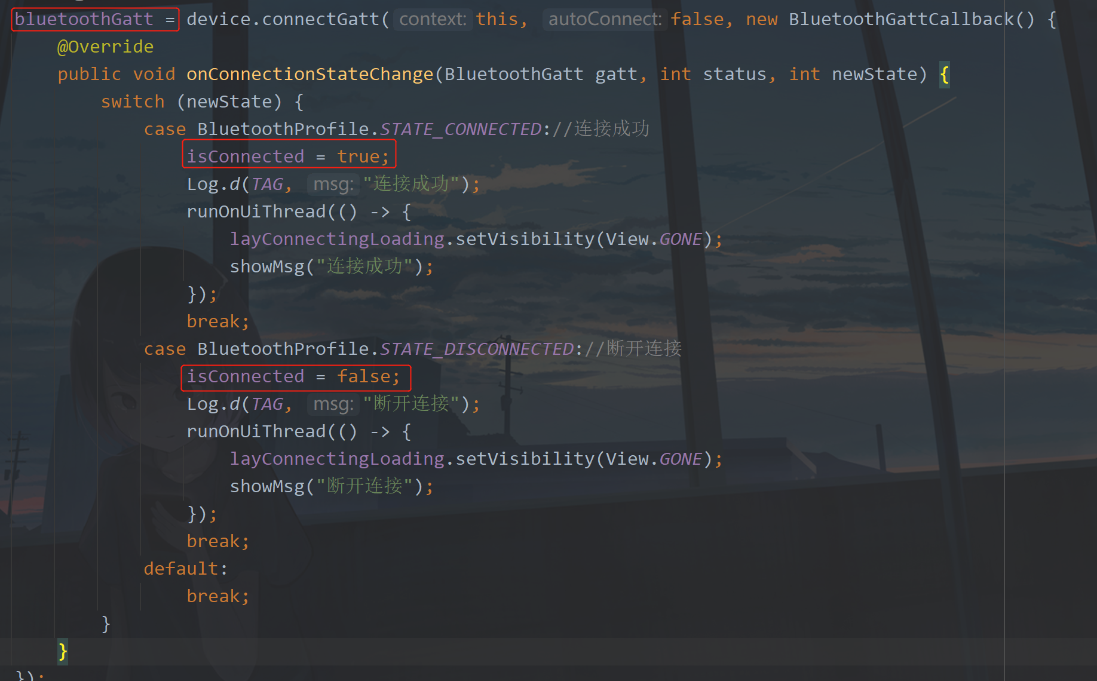Image resolution: width=1097 pixels, height=681 pixels.
Task: Click the "断开连接" string inside showMsg
Action: [363, 485]
